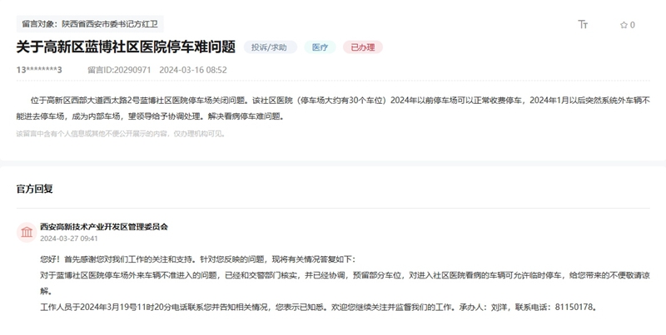Click the government agency avatar icon
Viewport: 666px width, 335px height.
click(x=27, y=230)
